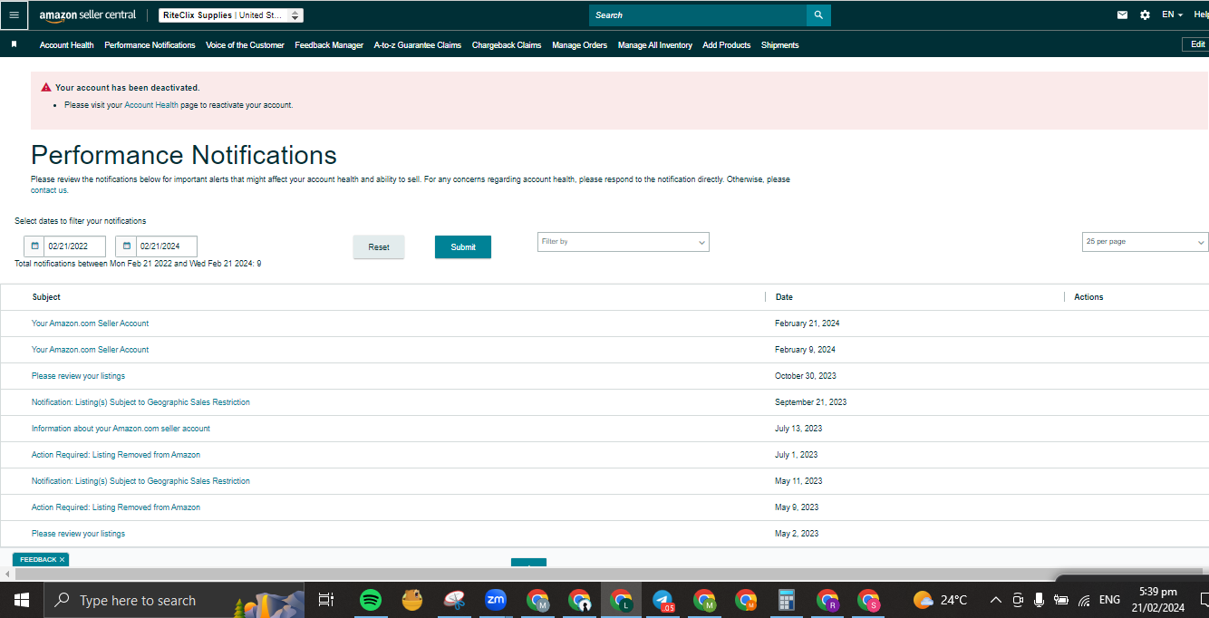
Task: Launch Spotify from the taskbar
Action: click(x=370, y=600)
